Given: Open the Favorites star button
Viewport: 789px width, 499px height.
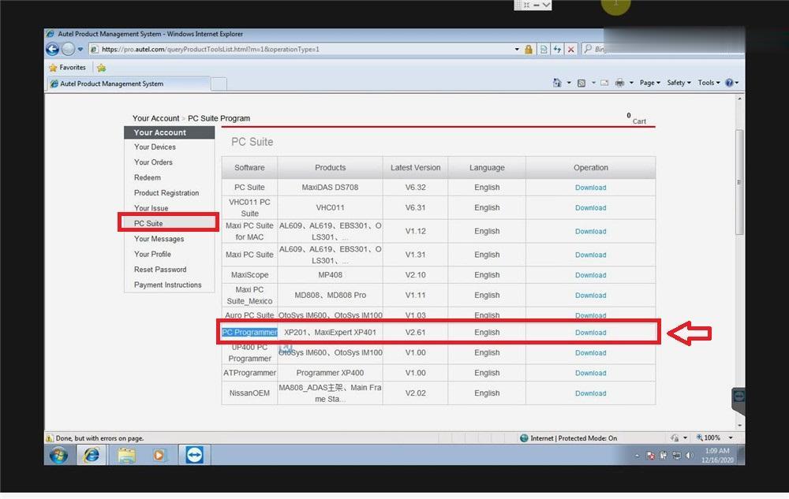Looking at the screenshot, I should (67, 67).
